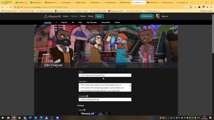
Task: Click the channel Name input field
Action: point(105,75)
